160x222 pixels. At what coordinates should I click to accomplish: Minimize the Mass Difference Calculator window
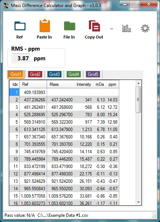(125, 4)
